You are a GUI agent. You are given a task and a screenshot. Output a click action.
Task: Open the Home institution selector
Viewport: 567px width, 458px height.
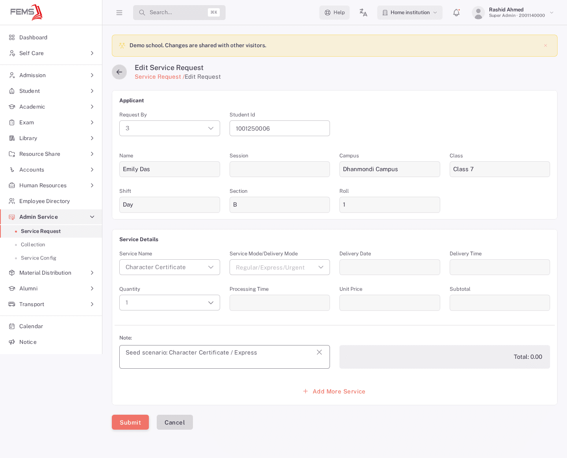click(x=410, y=13)
